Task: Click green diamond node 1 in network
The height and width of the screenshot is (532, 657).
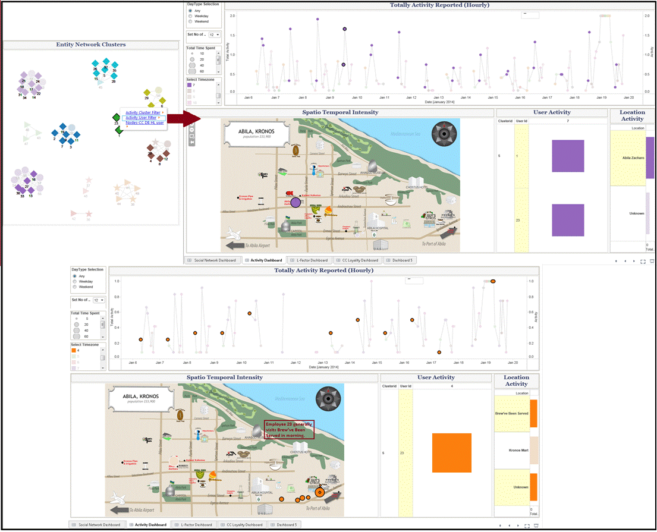Action: (x=119, y=131)
